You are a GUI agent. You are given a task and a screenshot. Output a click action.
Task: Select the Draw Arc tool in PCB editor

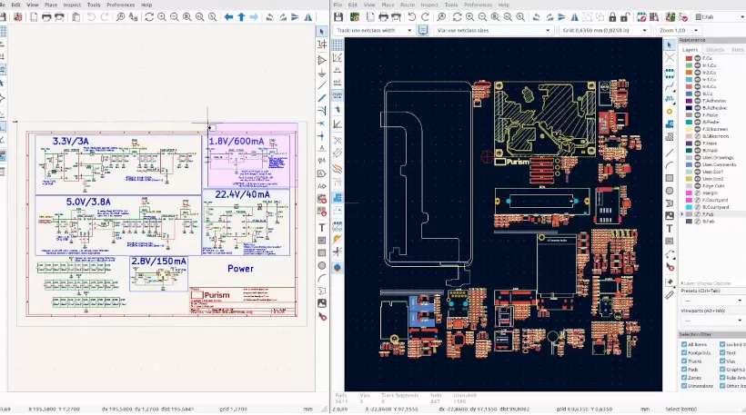670,165
